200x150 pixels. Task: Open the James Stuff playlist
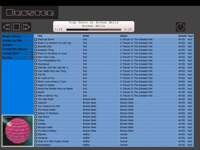pyautogui.click(x=11, y=53)
